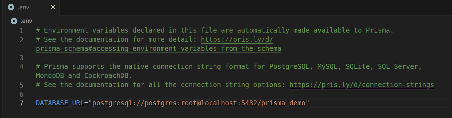Select line number 6 in the gutter
Screen dimensions: 452x118
[21, 94]
